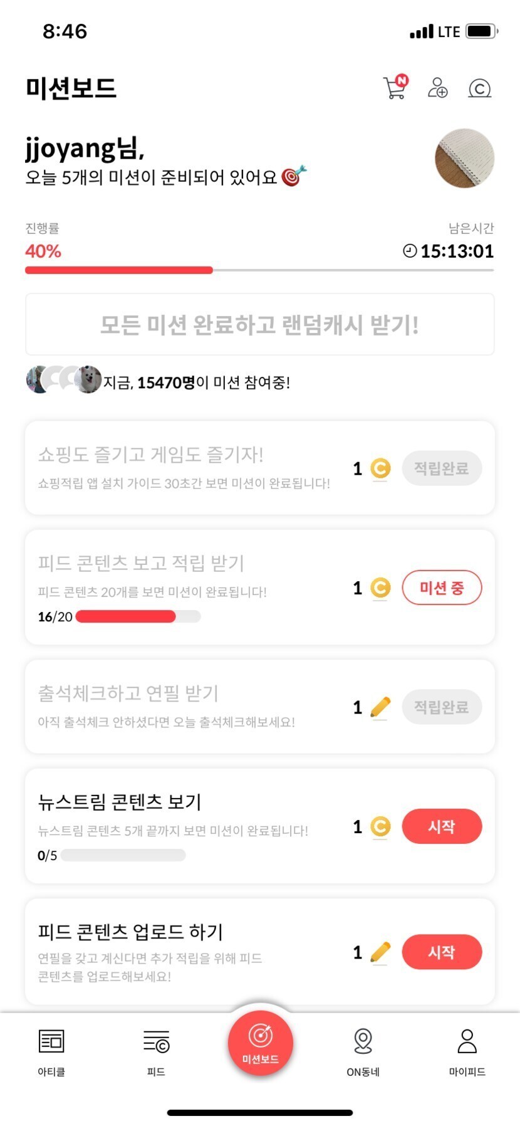Tap the participant avatars group
The height and width of the screenshot is (1126, 520).
pos(63,380)
